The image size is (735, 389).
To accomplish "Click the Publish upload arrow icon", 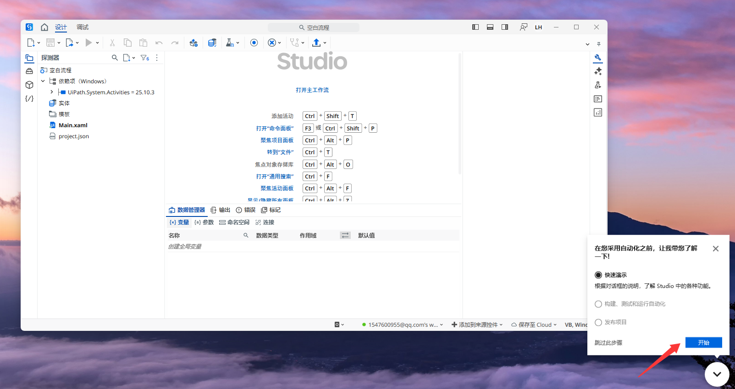I will pyautogui.click(x=316, y=43).
